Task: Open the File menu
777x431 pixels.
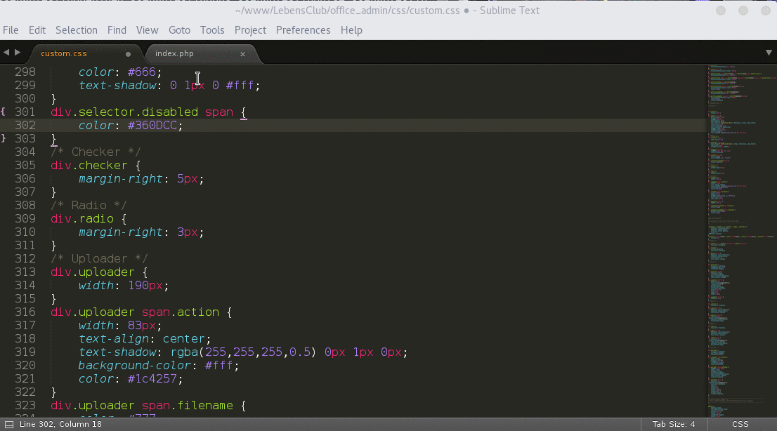Action: (x=11, y=30)
